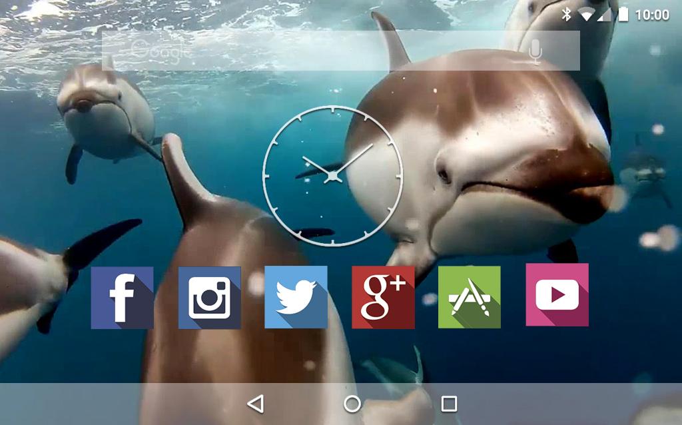The image size is (682, 425).
Task: Tap the Recents square button
Action: (449, 404)
